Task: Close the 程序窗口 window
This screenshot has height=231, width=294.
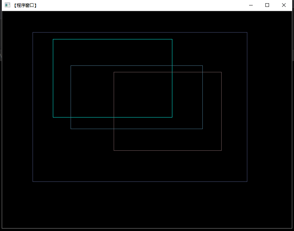Action: click(284, 5)
